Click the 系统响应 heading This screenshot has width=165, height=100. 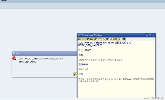[83, 64]
